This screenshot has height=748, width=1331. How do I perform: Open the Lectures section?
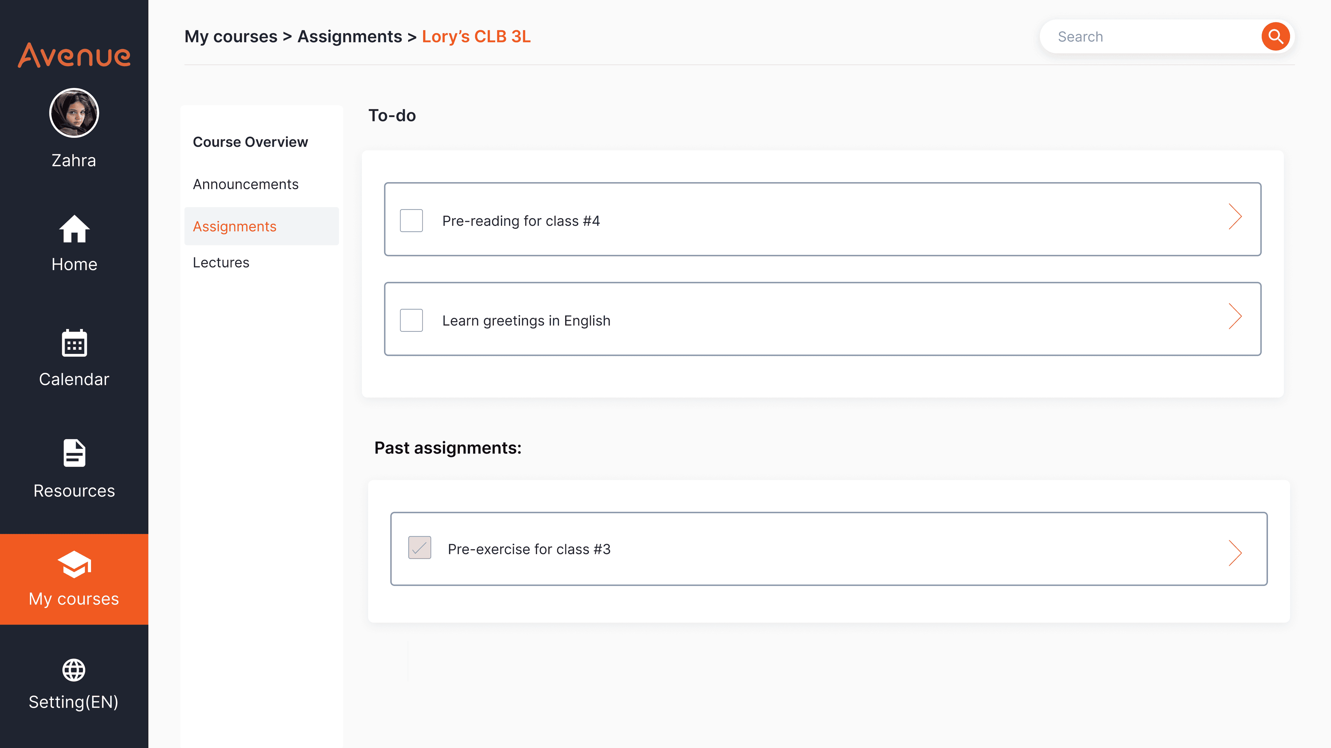pos(221,263)
